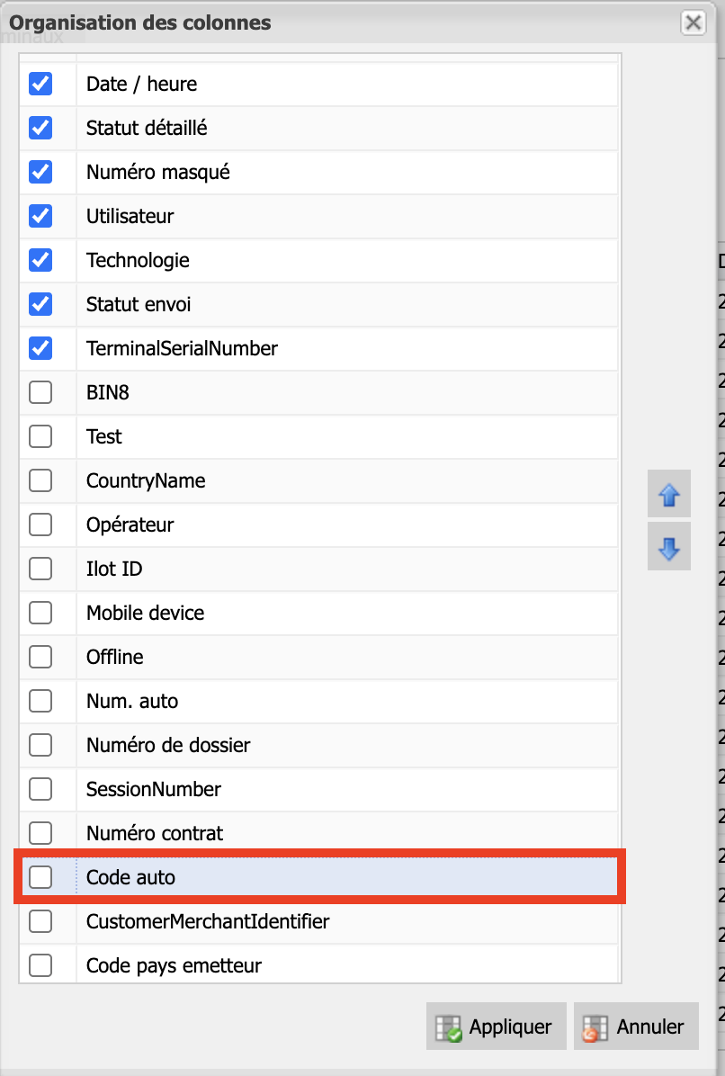Check the Code auto checkbox

(40, 877)
